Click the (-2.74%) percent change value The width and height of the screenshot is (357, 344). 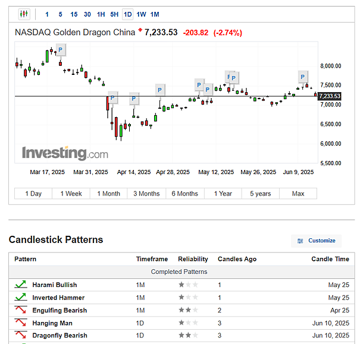click(x=227, y=33)
